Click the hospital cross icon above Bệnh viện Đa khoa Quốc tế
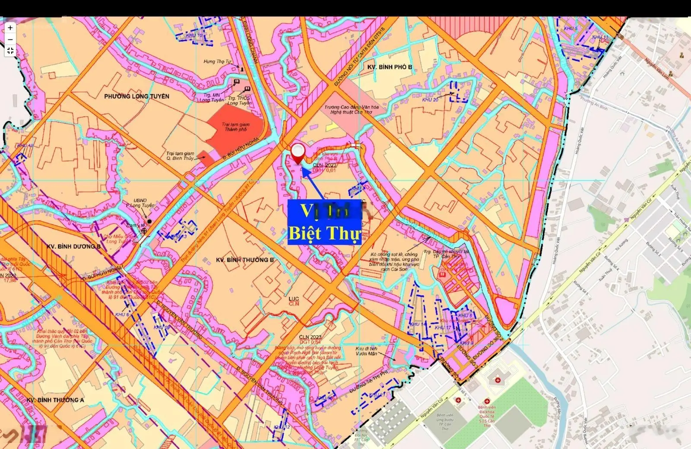The width and height of the screenshot is (691, 449). pos(487,401)
